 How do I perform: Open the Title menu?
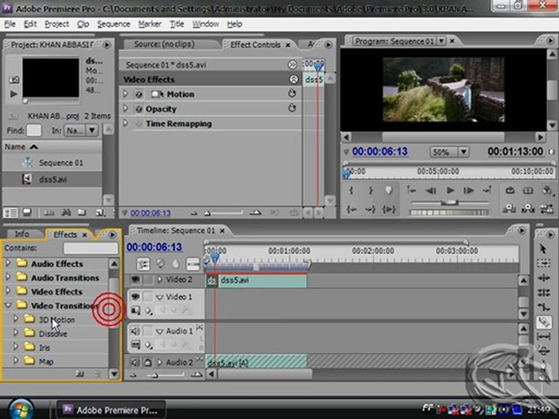tap(177, 24)
